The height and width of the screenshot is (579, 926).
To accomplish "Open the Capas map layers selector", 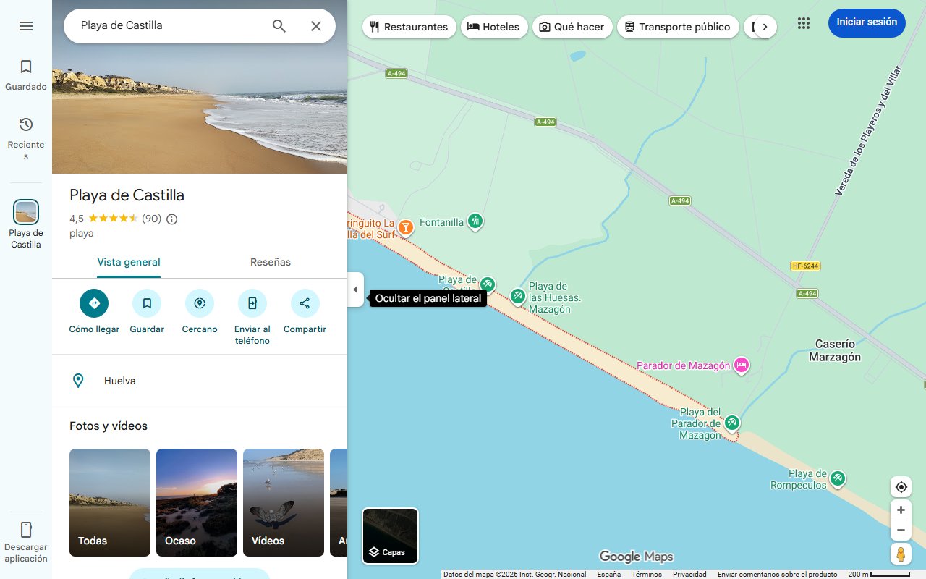I will tap(390, 536).
